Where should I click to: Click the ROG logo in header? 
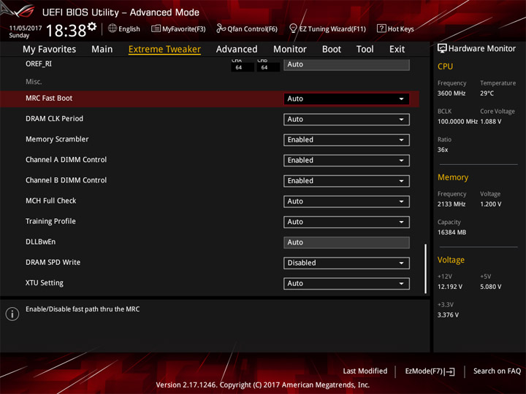click(18, 10)
